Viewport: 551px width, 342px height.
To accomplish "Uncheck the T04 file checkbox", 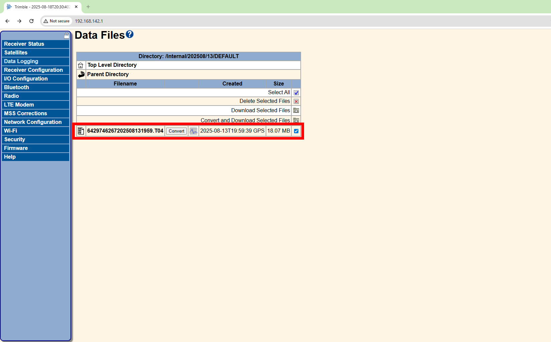I will coord(296,131).
